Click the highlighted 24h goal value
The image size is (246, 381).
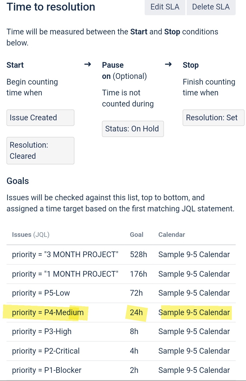tap(136, 312)
